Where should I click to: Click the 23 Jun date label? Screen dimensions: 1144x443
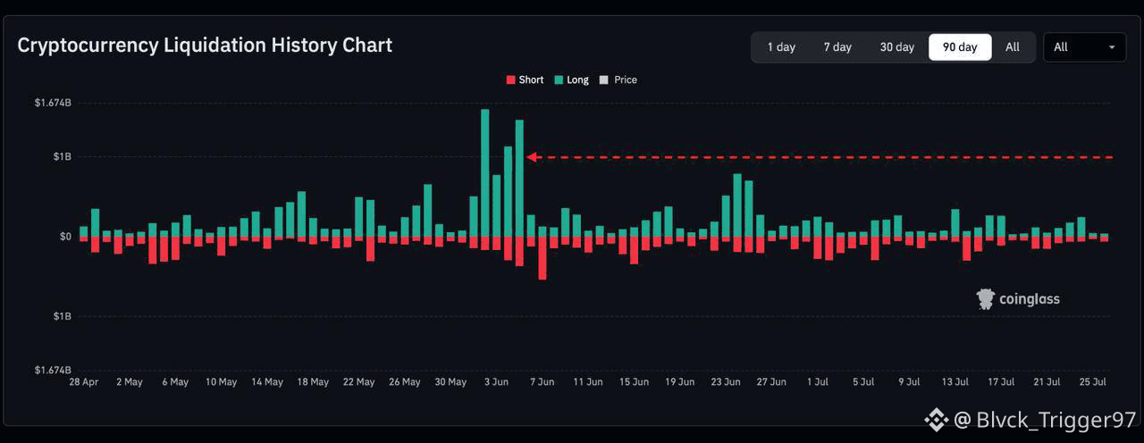pos(726,381)
